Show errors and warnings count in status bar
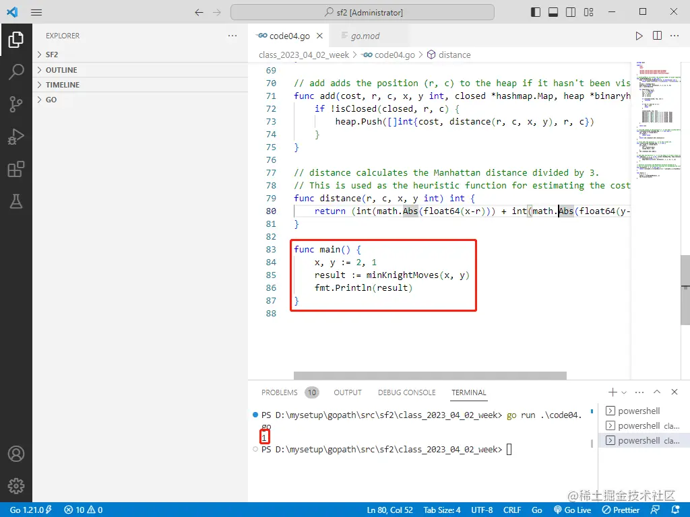Viewport: 690px width, 517px height. pos(84,510)
